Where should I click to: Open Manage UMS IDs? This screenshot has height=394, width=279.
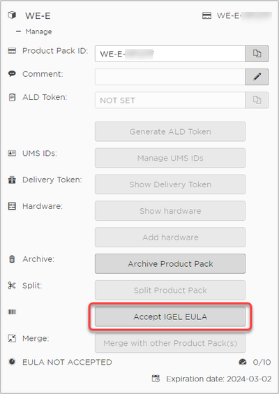pyautogui.click(x=170, y=158)
